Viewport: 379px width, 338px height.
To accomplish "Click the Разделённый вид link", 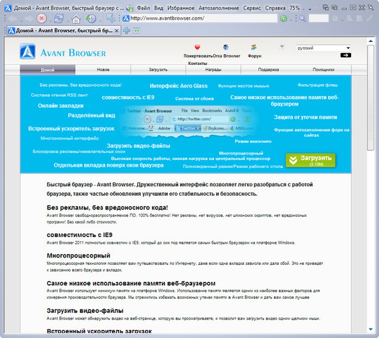I will tap(91, 115).
